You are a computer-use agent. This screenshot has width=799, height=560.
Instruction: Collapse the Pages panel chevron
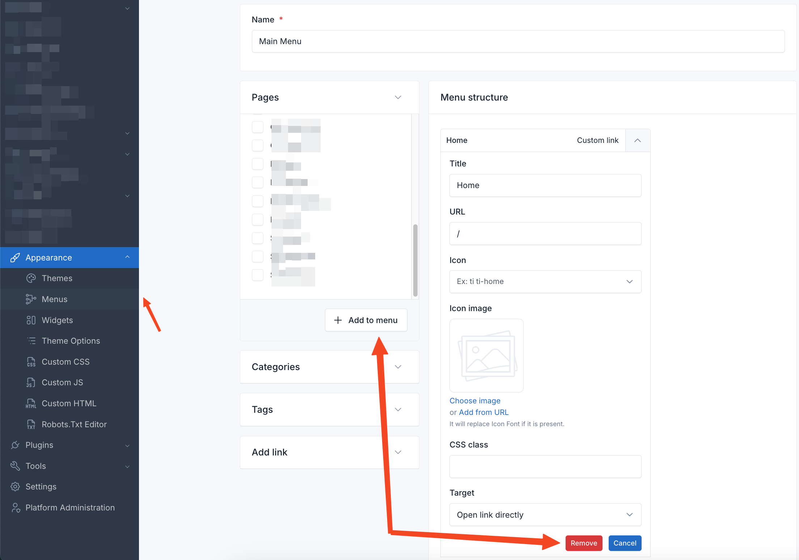pos(398,97)
